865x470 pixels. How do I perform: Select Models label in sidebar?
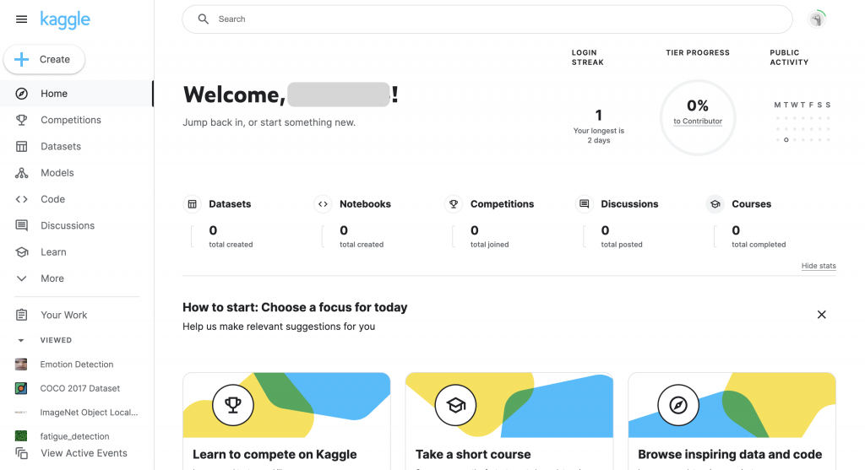click(x=57, y=173)
